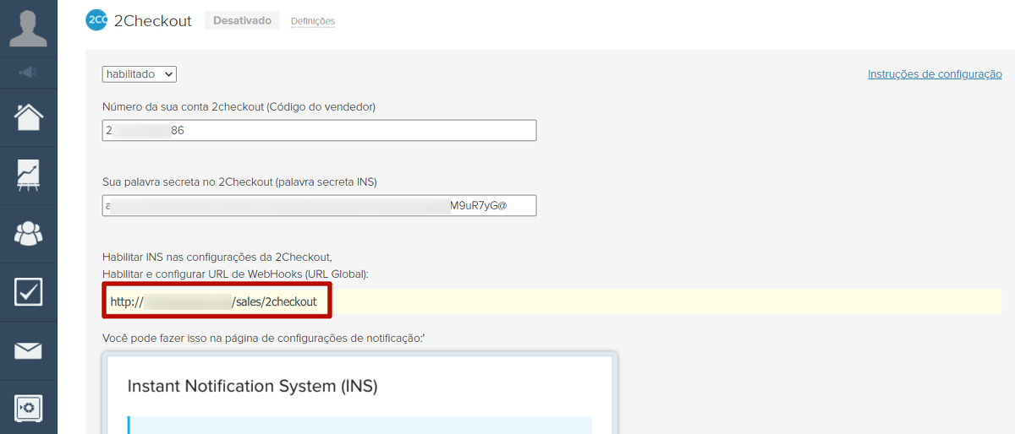Go to the home dashboard icon
This screenshot has height=434, width=1015.
coord(28,117)
